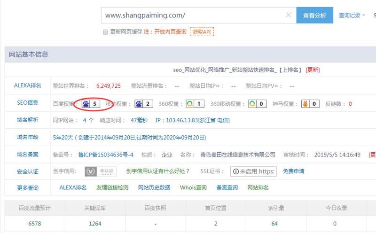Click the [更新] link beside the site title

313,70
